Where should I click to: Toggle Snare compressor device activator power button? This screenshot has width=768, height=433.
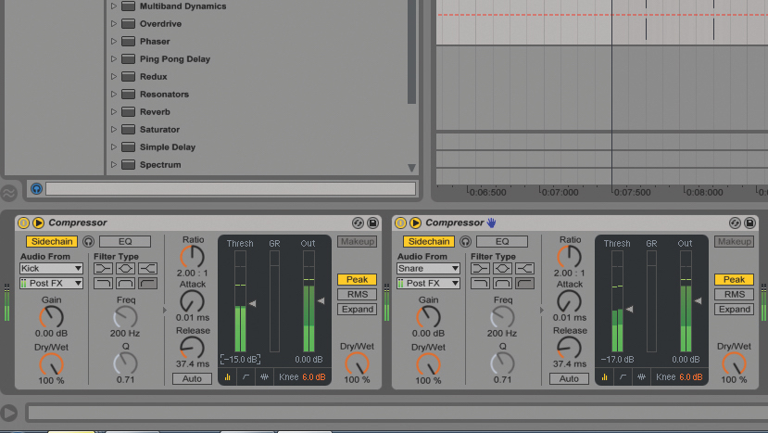point(400,223)
